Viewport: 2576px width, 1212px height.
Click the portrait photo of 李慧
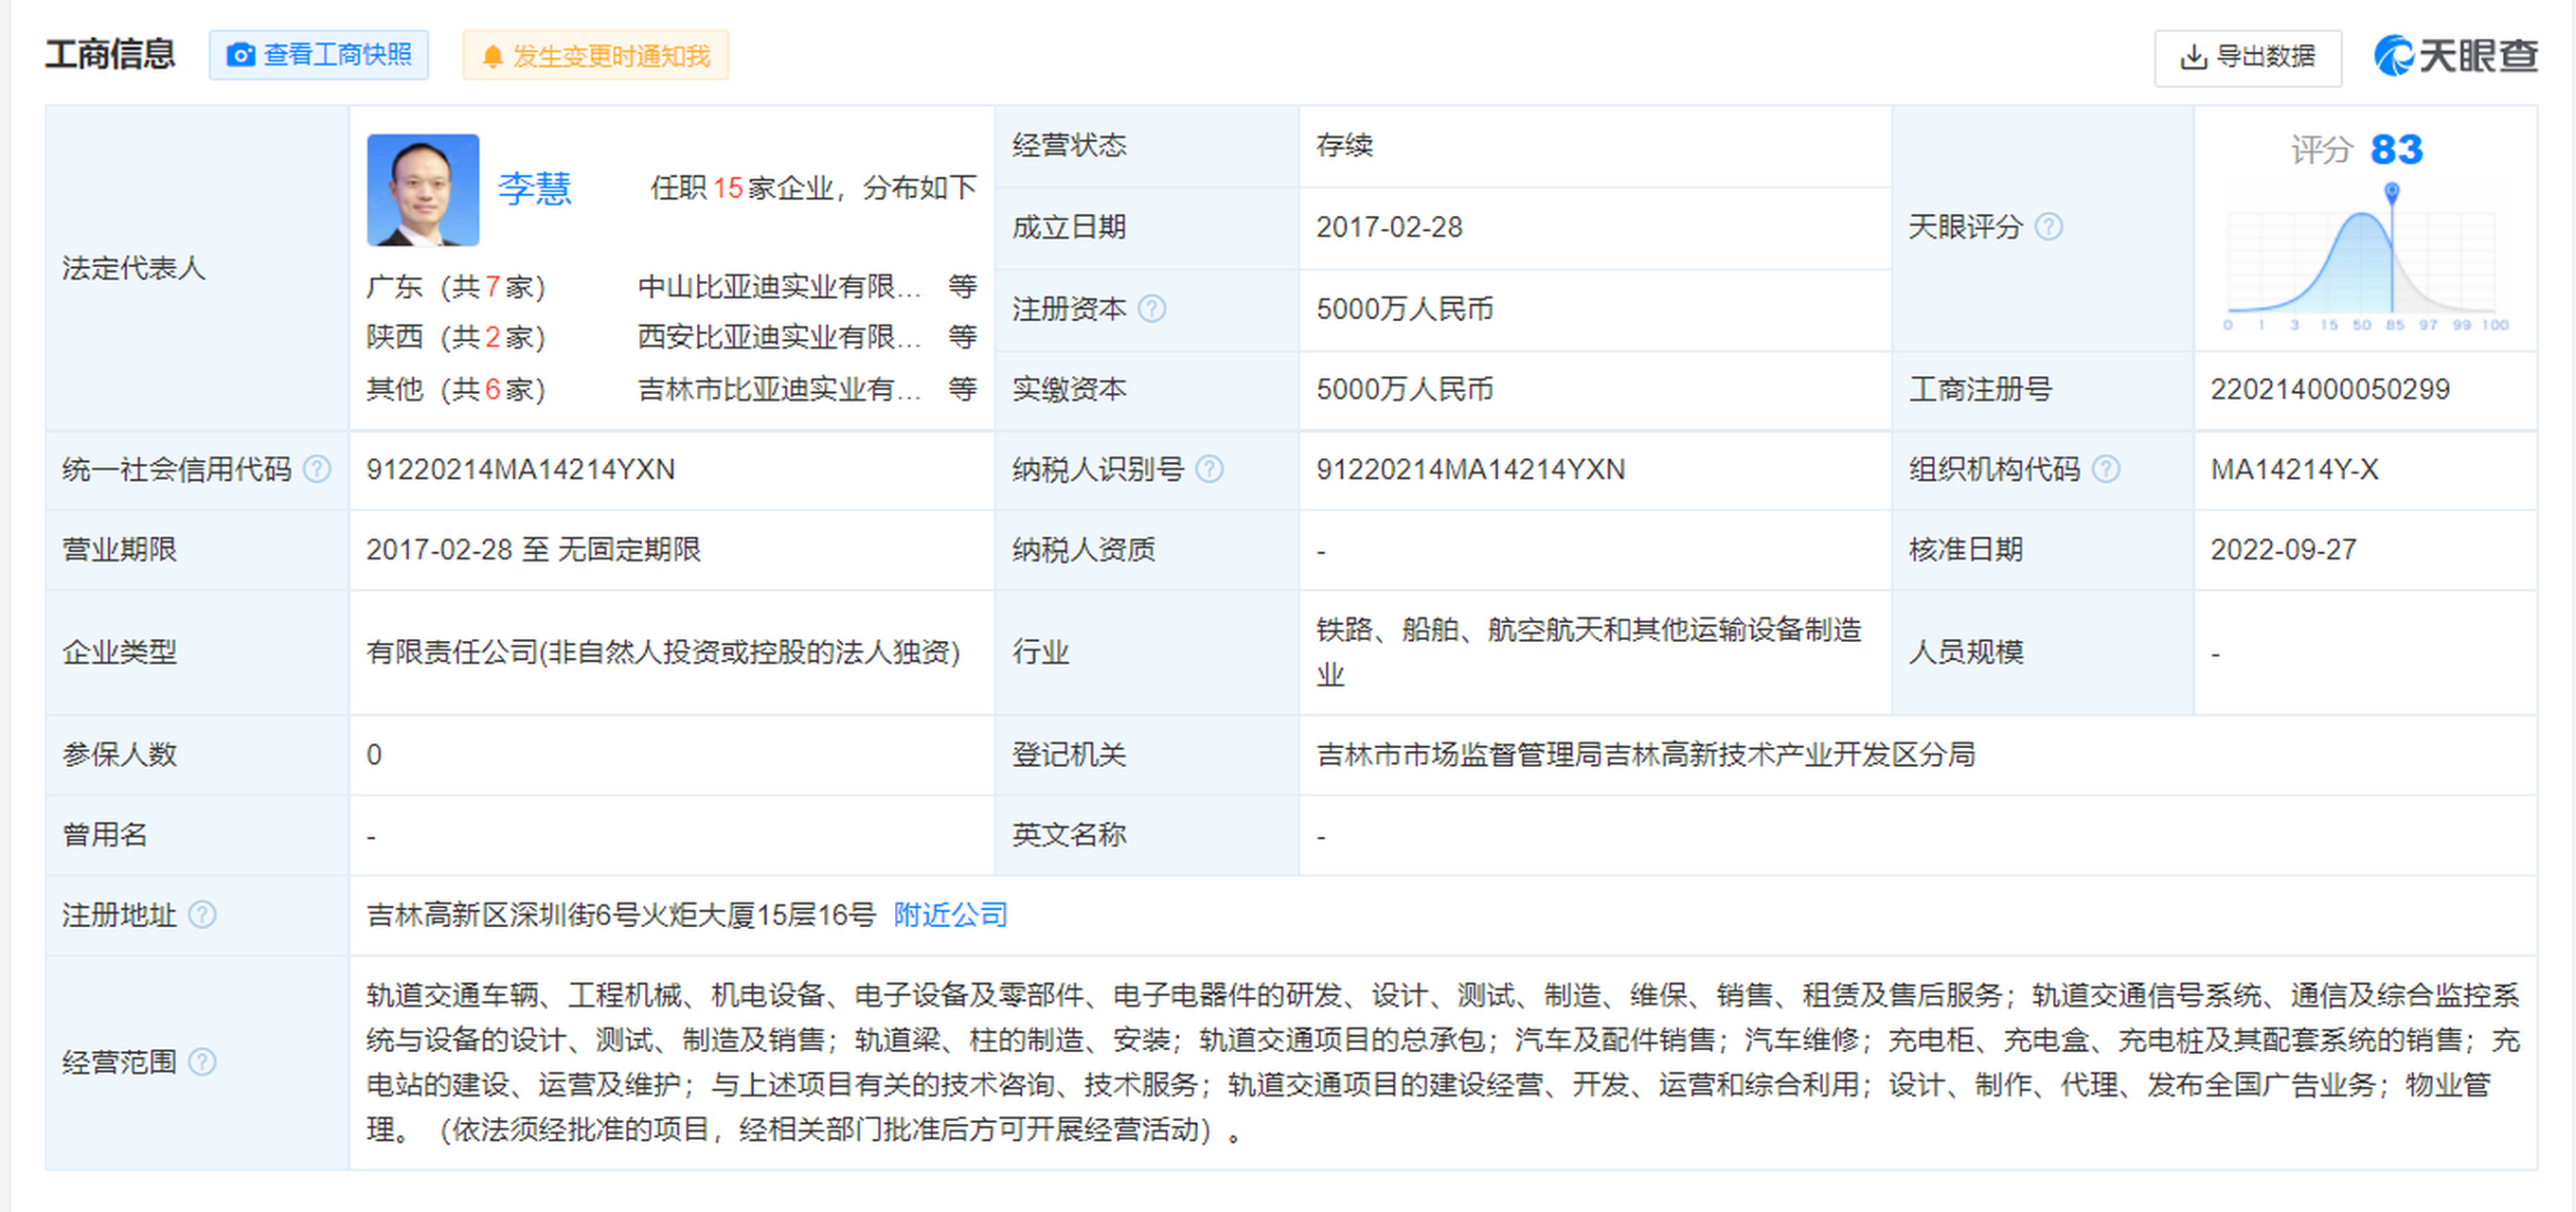point(422,188)
